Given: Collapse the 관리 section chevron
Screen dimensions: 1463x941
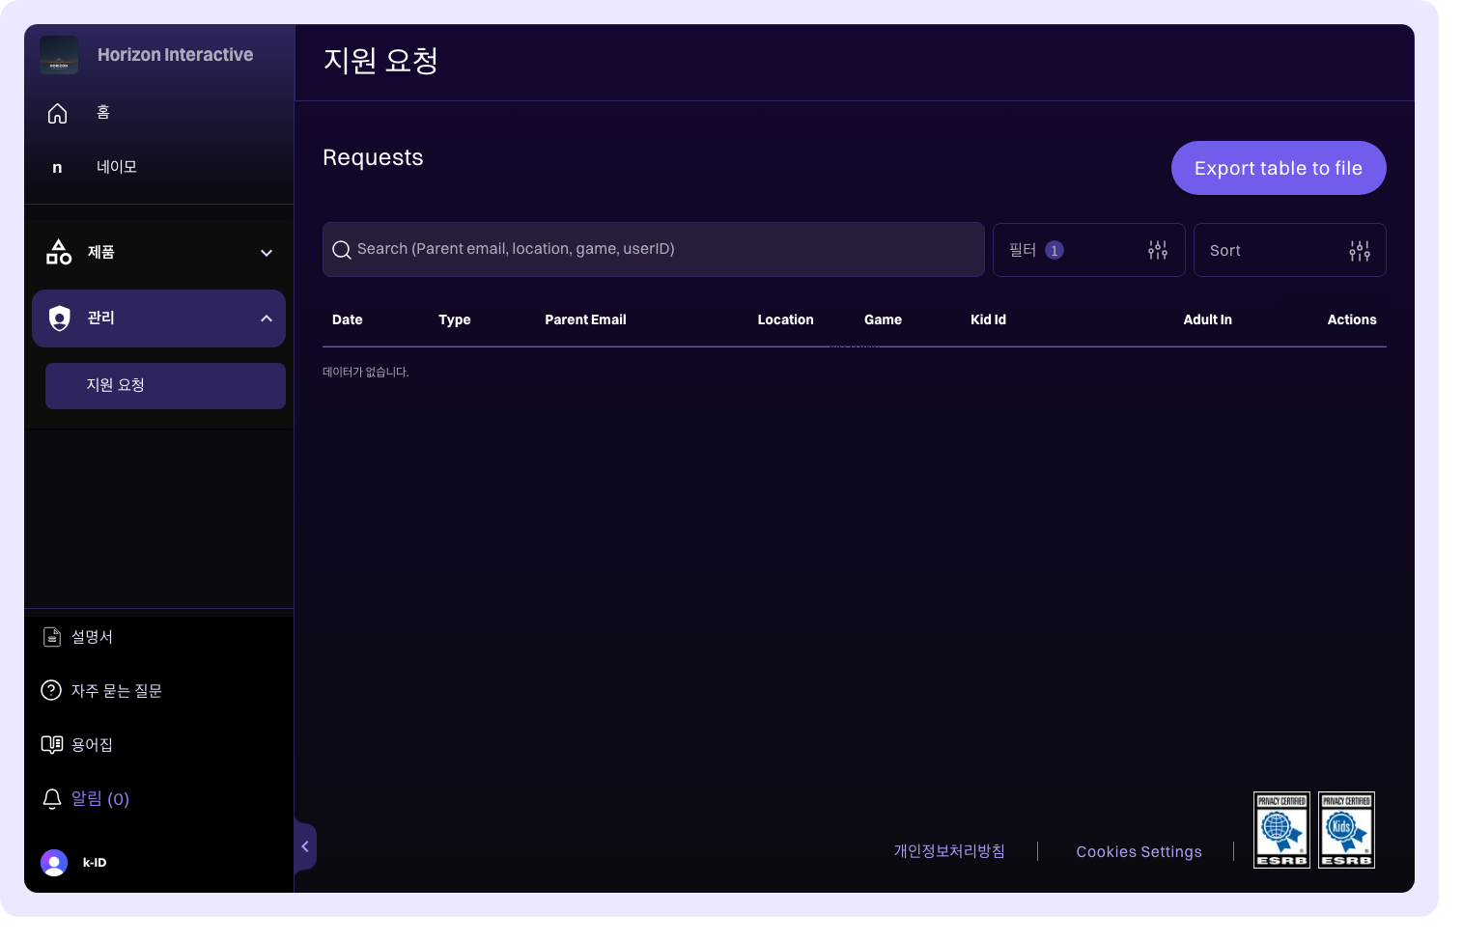Looking at the screenshot, I should 267,318.
